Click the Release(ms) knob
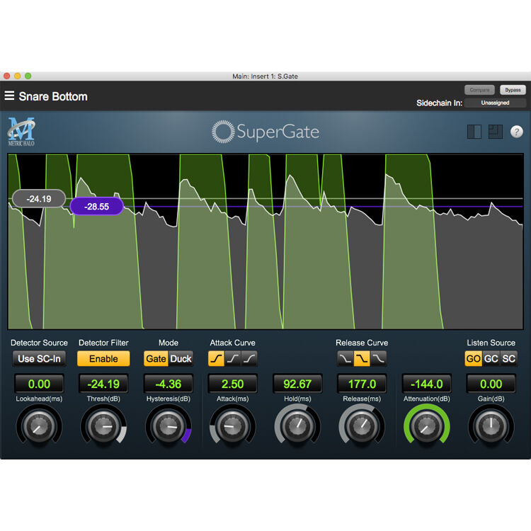531x531 pixels. pos(362,426)
